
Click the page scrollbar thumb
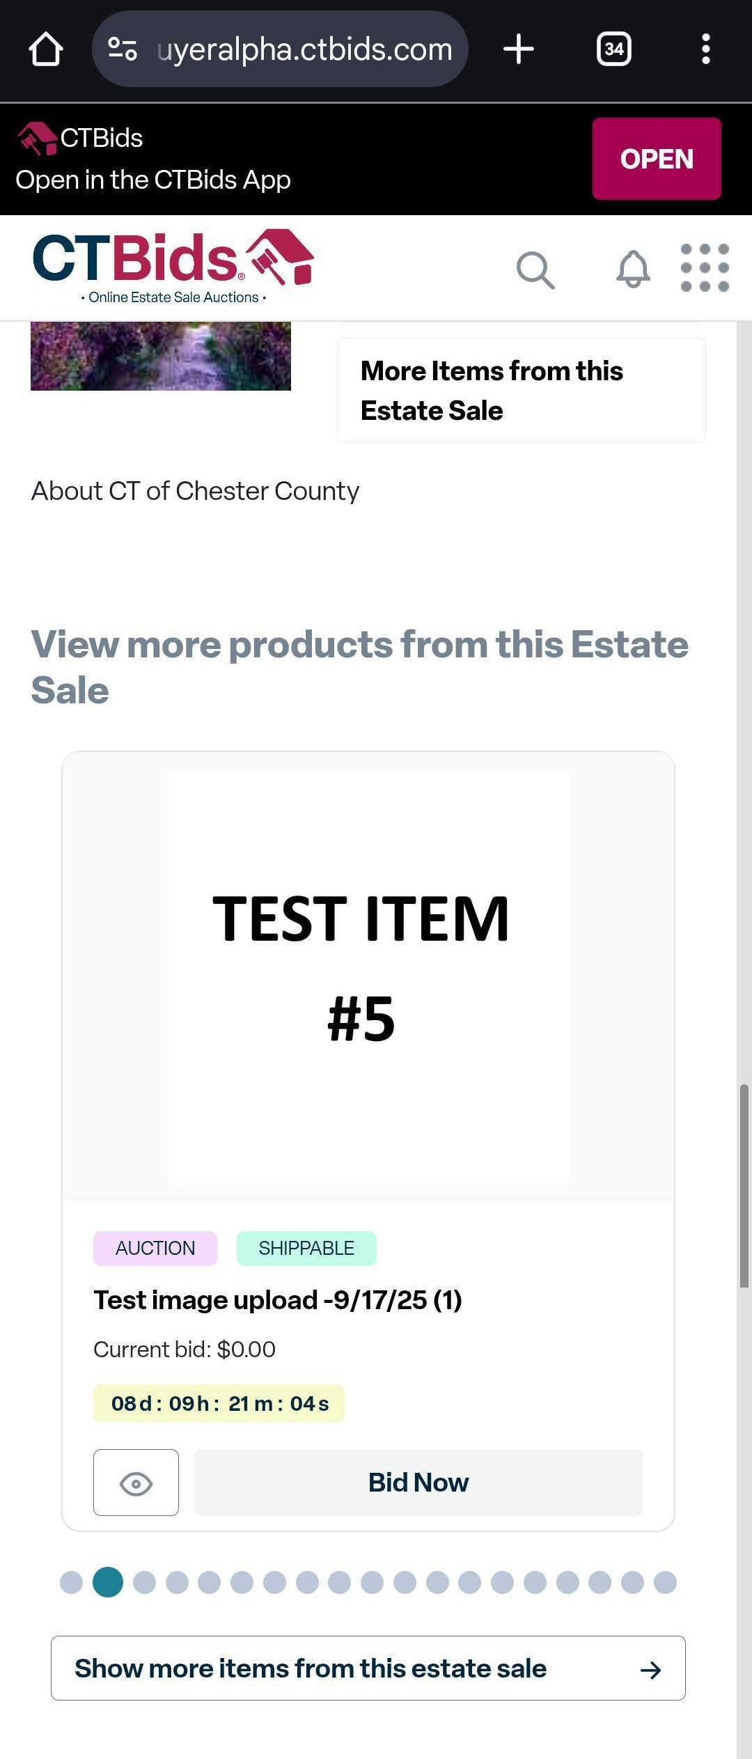pyautogui.click(x=744, y=1185)
